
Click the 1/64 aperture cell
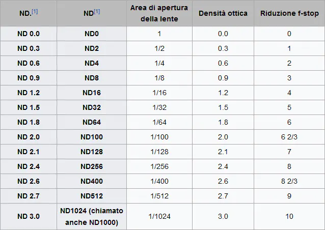tap(159, 122)
